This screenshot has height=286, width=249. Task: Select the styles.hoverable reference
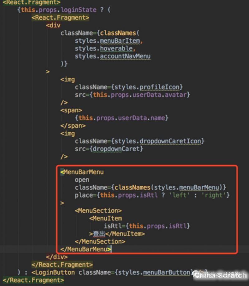click(105, 49)
